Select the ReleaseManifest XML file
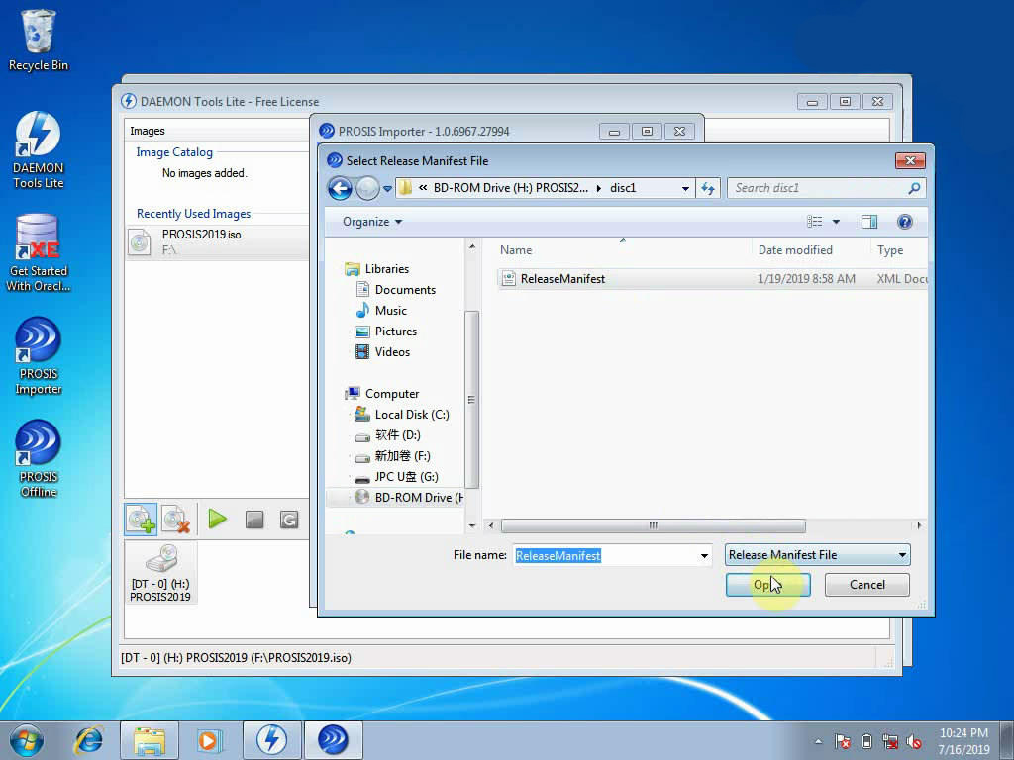The width and height of the screenshot is (1014, 760). click(562, 279)
